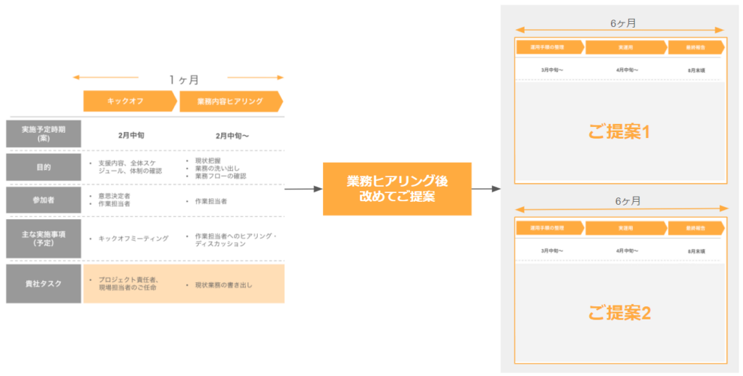Select 最終報告 arrow in lower proposal panel
Screen dimensions: 743x376
[695, 228]
